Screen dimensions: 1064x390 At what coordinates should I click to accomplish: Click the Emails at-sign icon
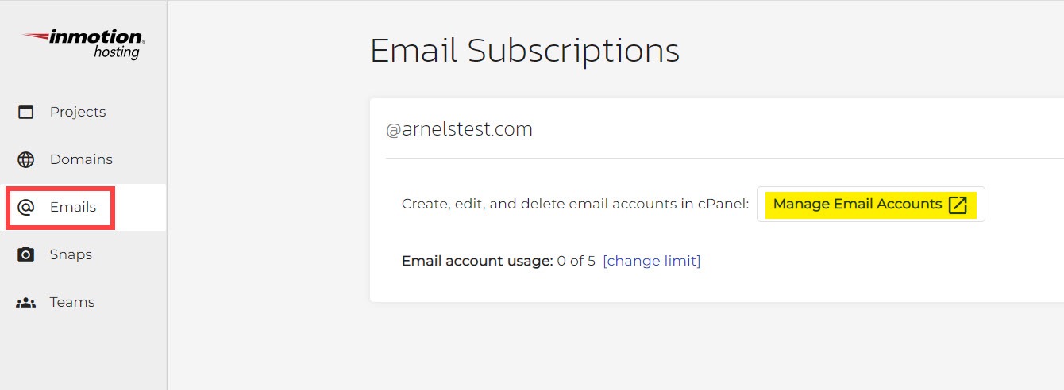point(26,207)
